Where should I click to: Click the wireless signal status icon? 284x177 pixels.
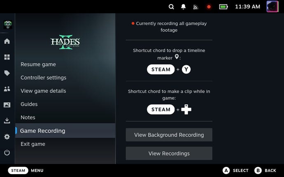(x=196, y=7)
